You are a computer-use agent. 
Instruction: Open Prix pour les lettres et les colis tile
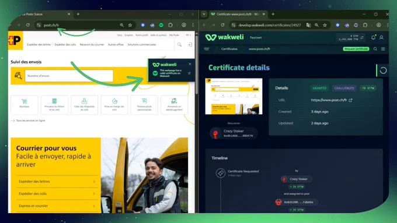point(54,105)
